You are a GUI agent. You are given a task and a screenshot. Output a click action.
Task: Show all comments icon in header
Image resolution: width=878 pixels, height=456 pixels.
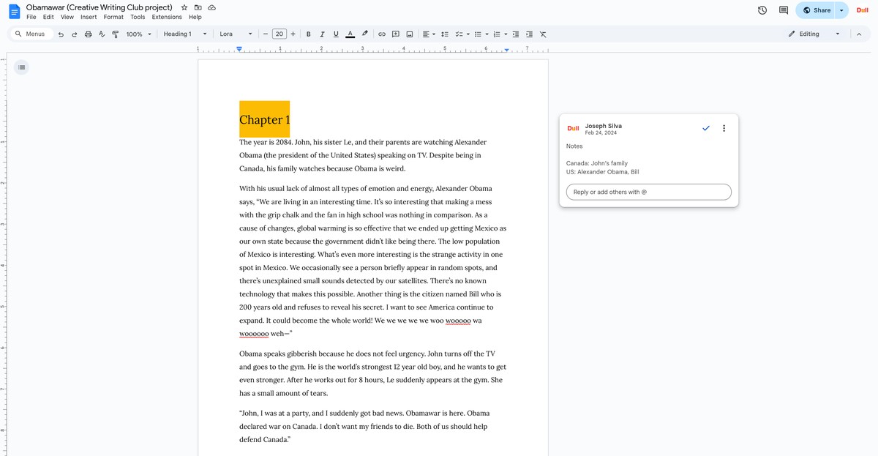(784, 10)
